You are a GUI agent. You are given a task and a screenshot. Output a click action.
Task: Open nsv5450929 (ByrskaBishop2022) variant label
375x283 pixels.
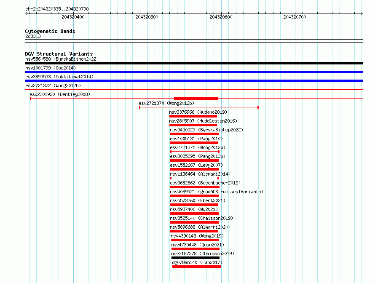[206, 130]
